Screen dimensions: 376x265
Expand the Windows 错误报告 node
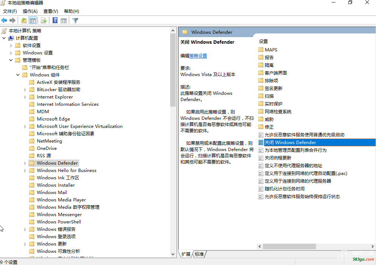click(25, 230)
